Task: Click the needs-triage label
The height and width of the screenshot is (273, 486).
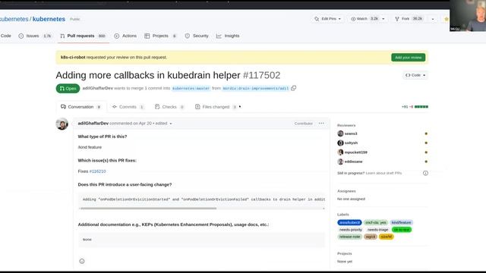Action: coord(377,230)
